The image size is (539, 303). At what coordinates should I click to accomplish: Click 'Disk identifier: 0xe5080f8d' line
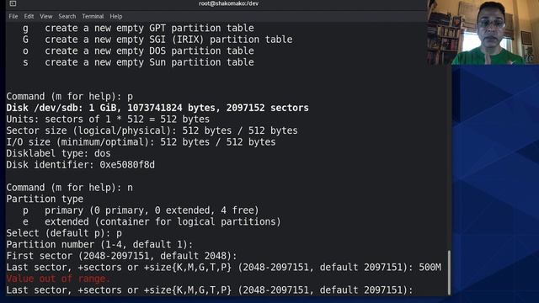pyautogui.click(x=81, y=165)
